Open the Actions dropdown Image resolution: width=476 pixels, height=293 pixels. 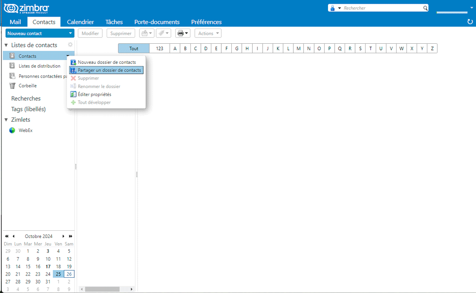[x=208, y=33]
